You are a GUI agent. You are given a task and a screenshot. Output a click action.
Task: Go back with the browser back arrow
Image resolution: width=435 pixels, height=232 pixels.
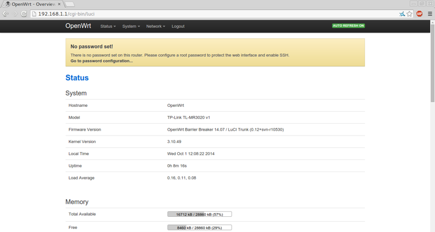tap(5, 14)
